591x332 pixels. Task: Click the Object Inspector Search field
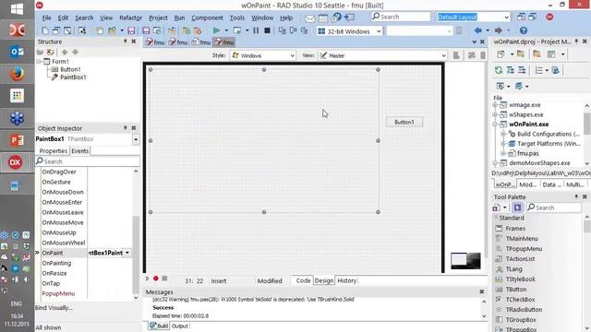click(x=88, y=161)
